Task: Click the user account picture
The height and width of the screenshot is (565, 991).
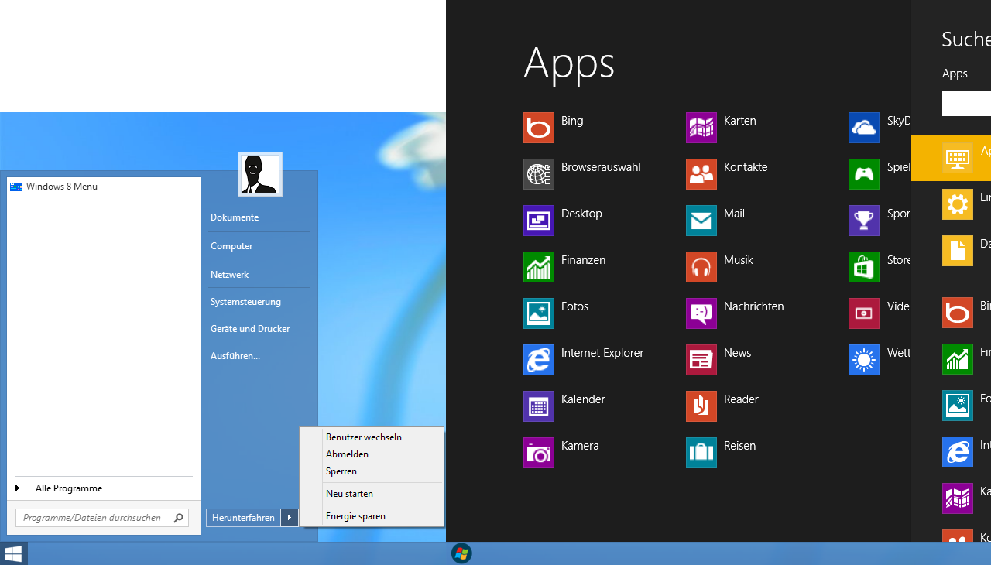Action: (x=260, y=174)
